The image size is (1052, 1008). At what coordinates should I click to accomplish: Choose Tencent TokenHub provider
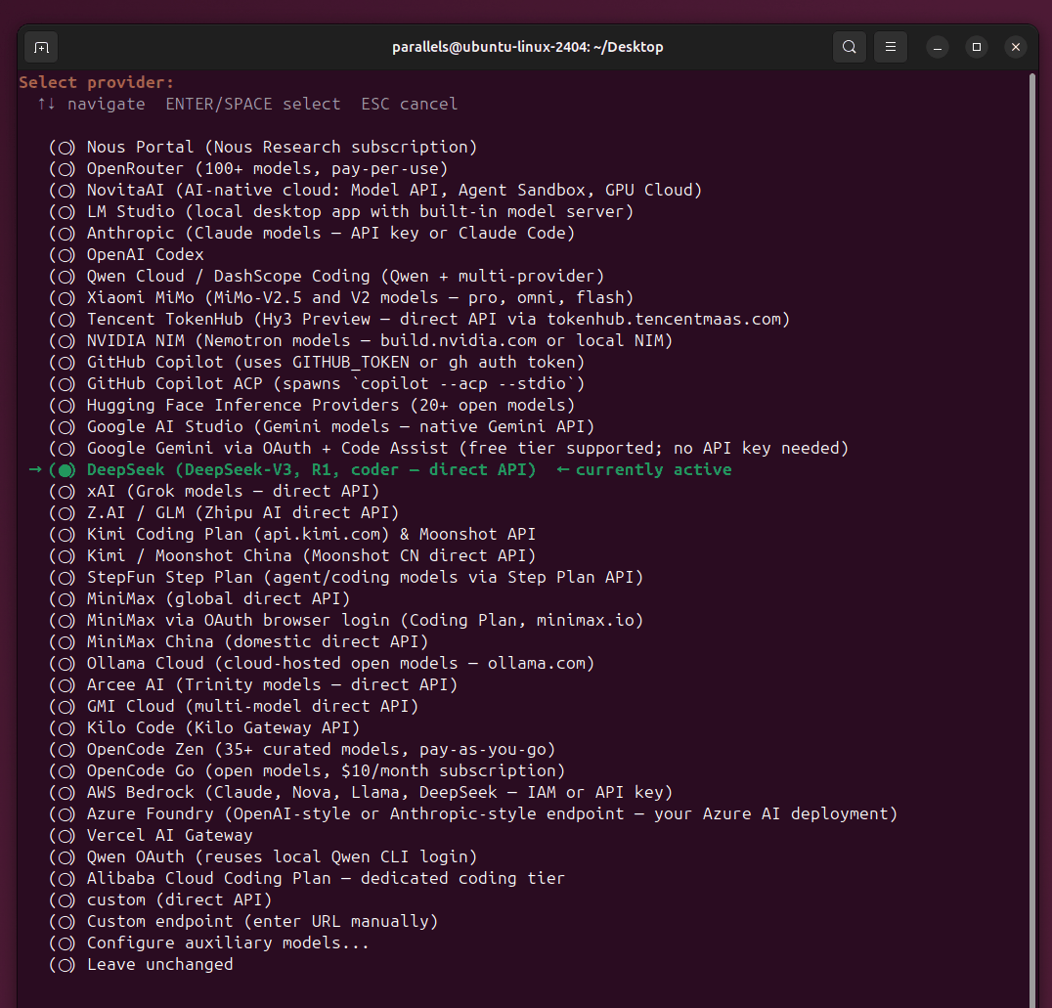[419, 319]
